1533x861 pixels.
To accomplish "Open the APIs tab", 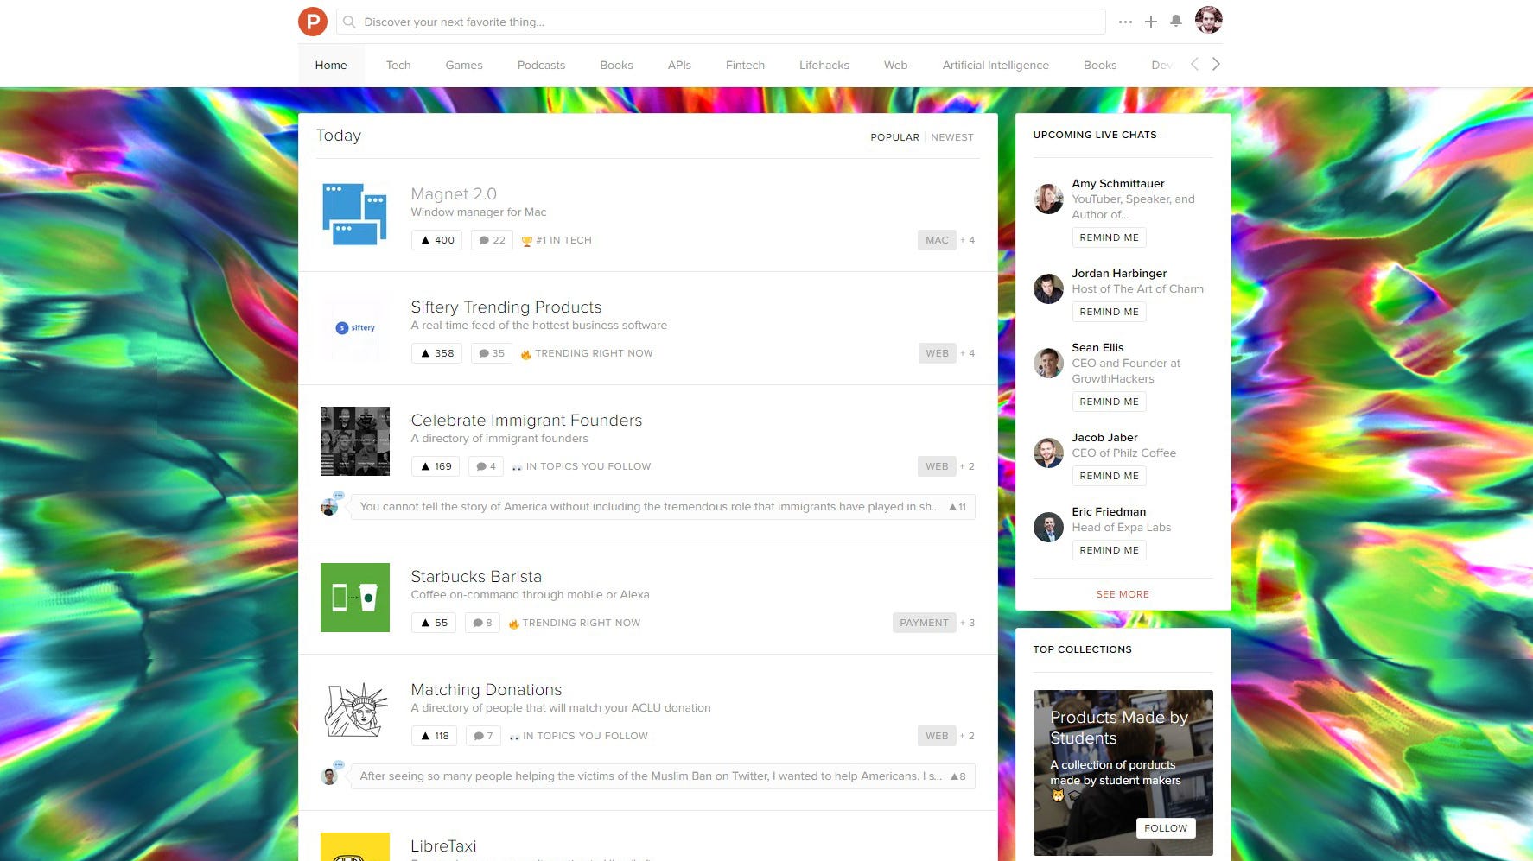I will point(679,65).
